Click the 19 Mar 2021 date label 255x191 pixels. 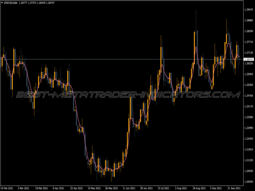coord(42,188)
